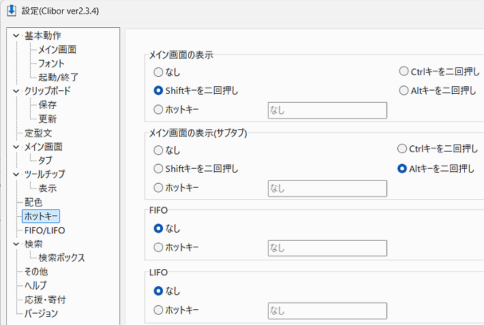484x325 pixels.
Task: Click the FIFO hotkey input field
Action: (327, 247)
